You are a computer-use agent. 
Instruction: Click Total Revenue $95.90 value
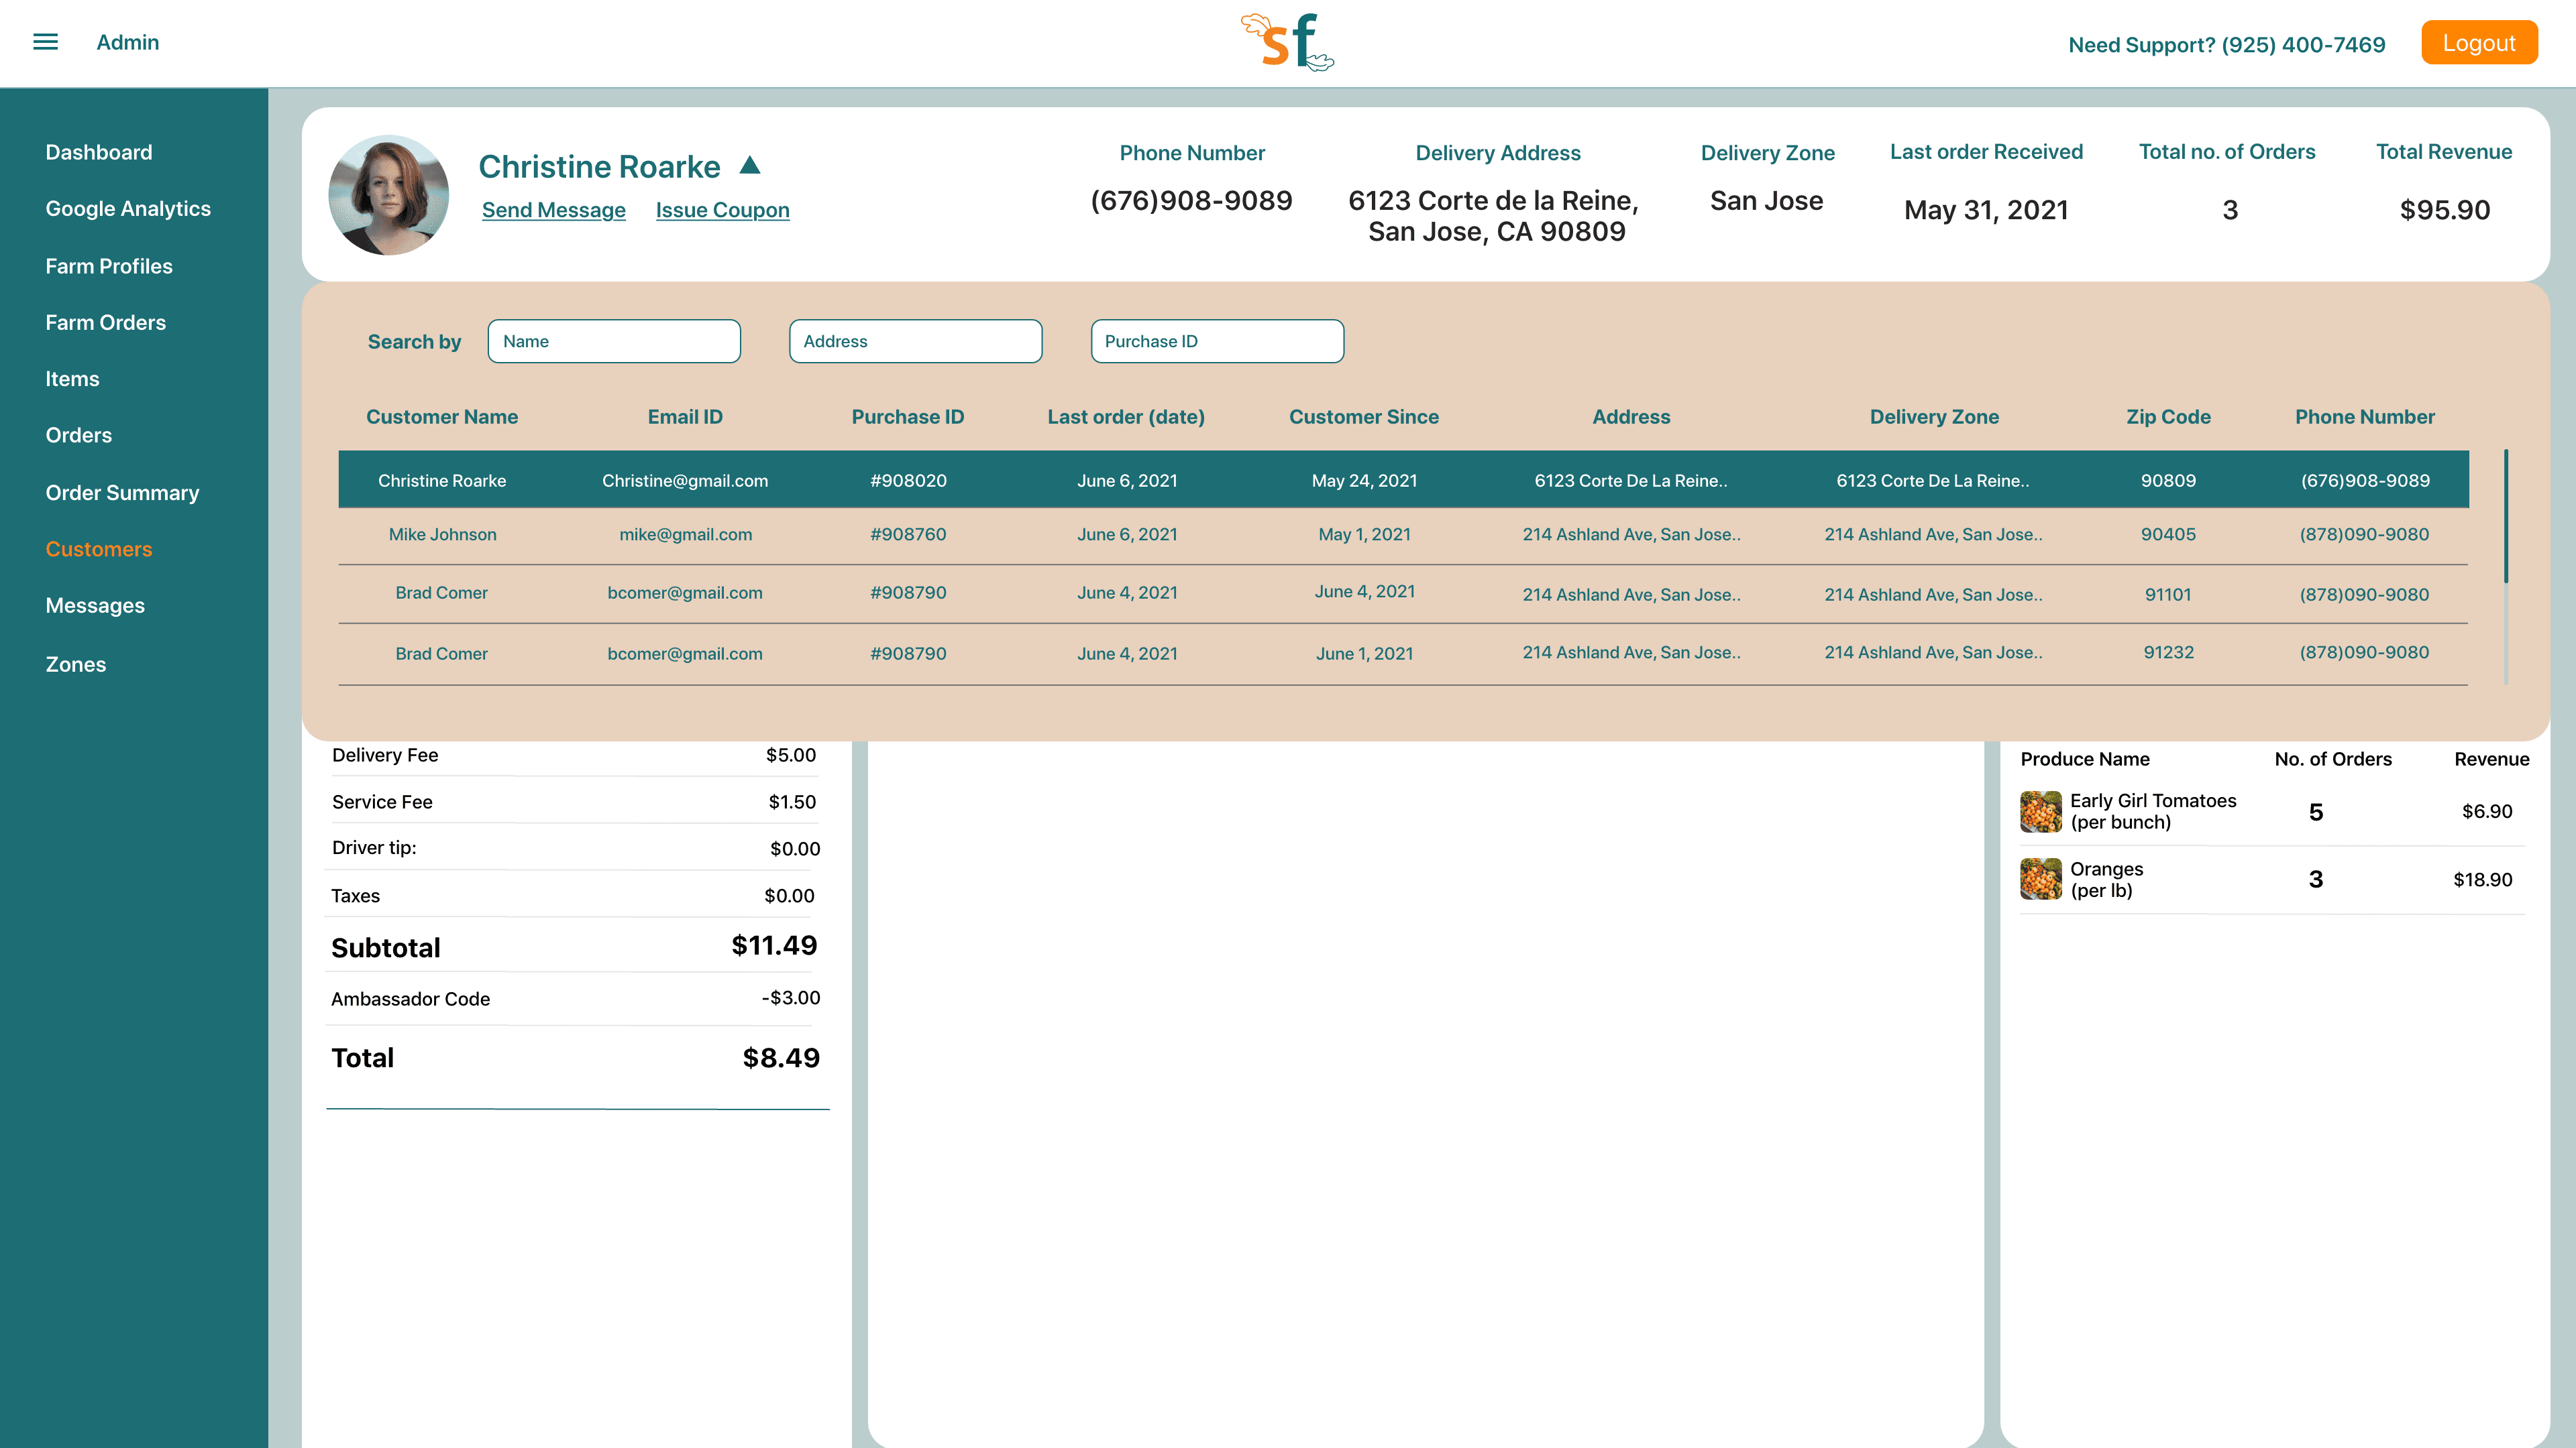(2445, 210)
